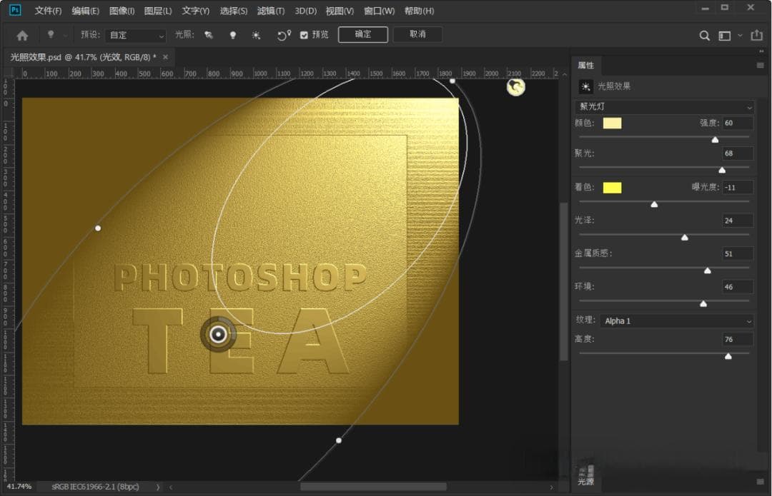Open the 编辑(E) menu
Viewport: 772px width, 496px height.
pyautogui.click(x=85, y=11)
